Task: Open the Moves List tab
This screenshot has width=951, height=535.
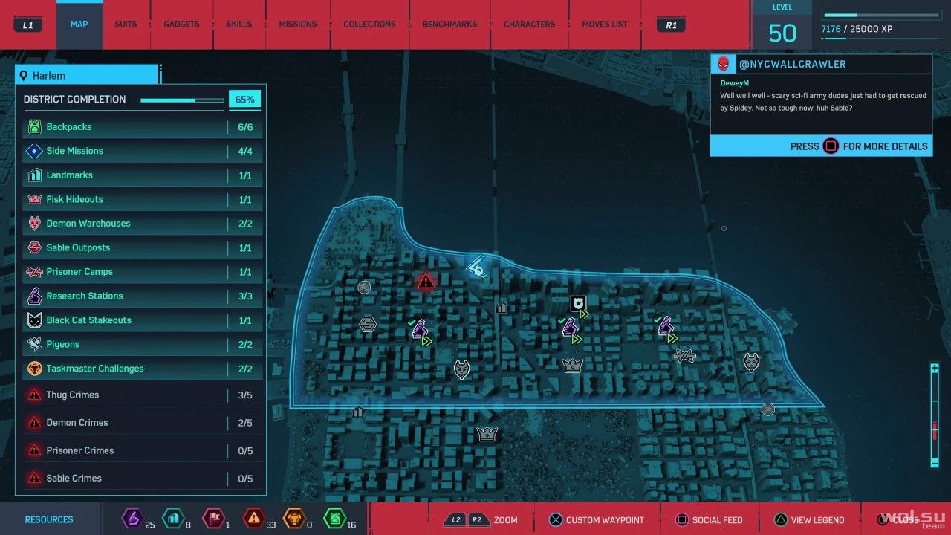Action: 605,25
